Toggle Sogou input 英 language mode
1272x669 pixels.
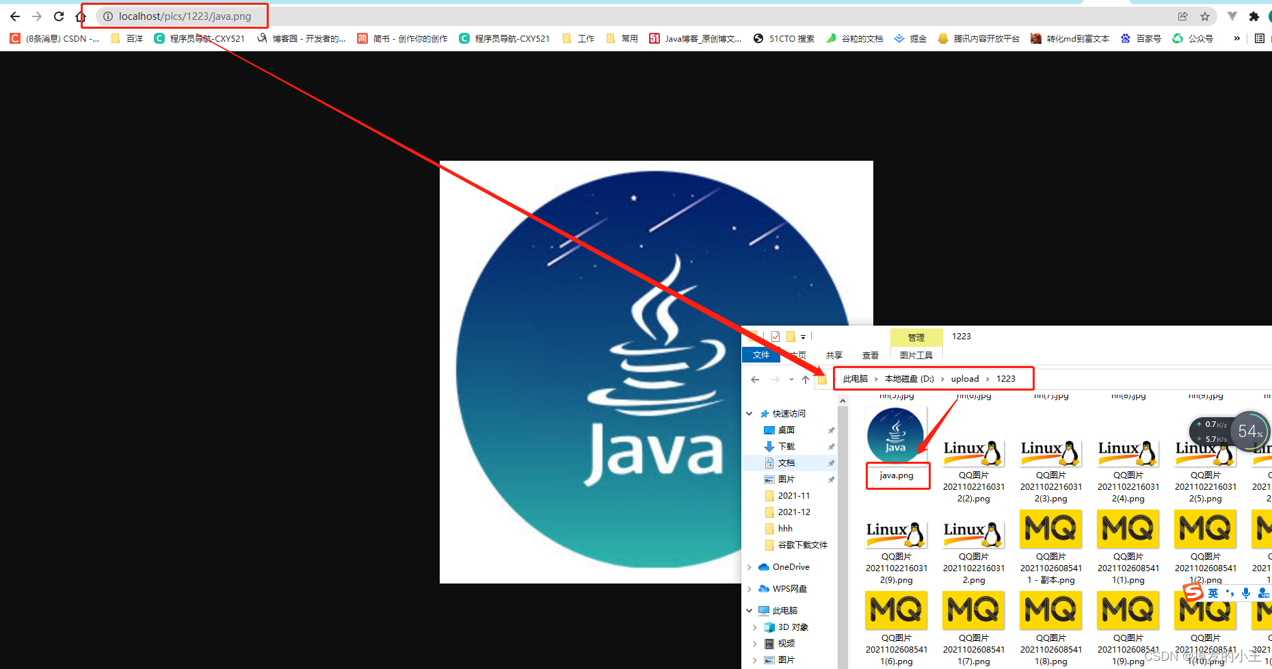coord(1213,593)
